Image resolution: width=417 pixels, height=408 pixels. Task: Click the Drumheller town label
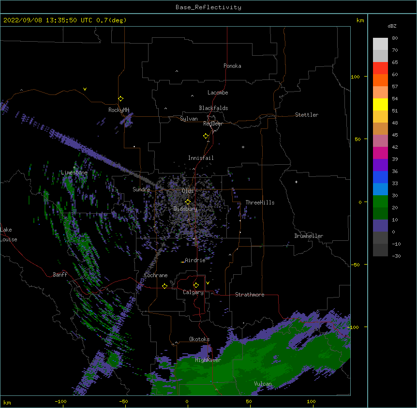[309, 236]
